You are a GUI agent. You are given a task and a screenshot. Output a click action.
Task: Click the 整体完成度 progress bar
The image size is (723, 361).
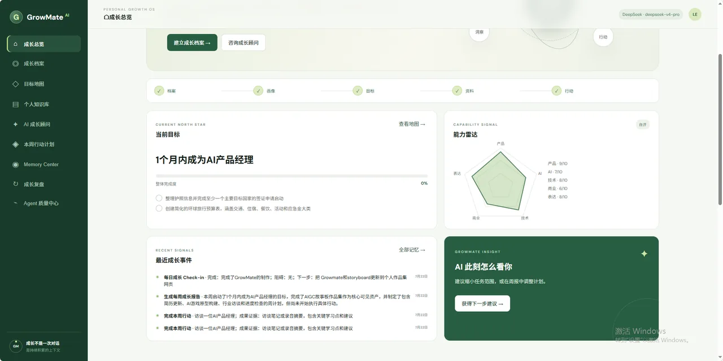pyautogui.click(x=291, y=176)
